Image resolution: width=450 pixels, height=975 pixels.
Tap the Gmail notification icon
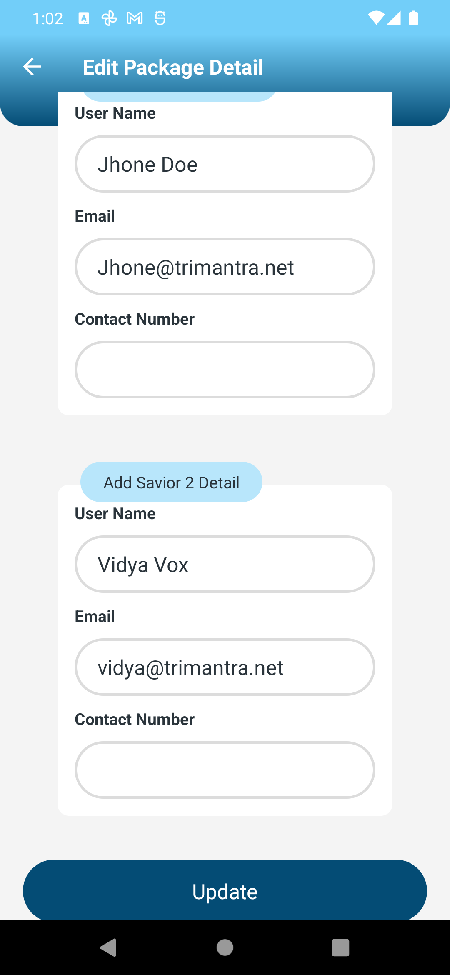click(135, 18)
